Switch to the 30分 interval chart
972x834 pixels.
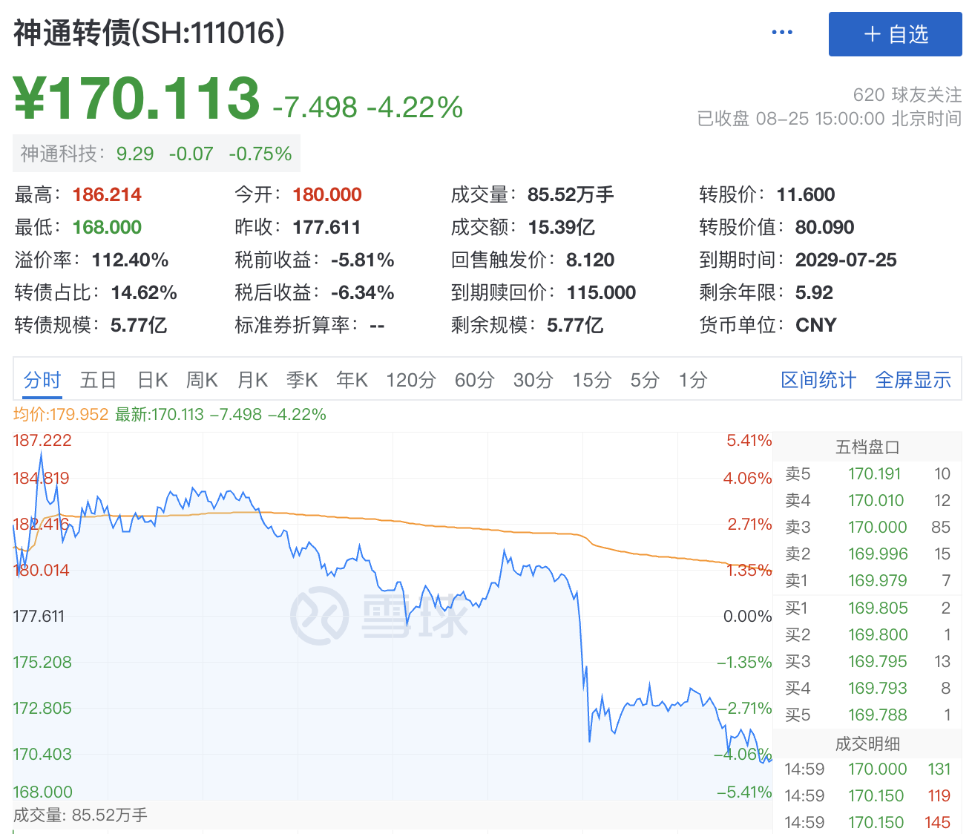[533, 381]
